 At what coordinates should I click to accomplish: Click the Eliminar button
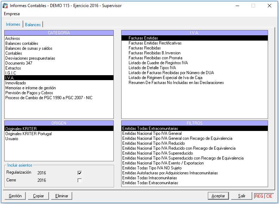coord(62,196)
